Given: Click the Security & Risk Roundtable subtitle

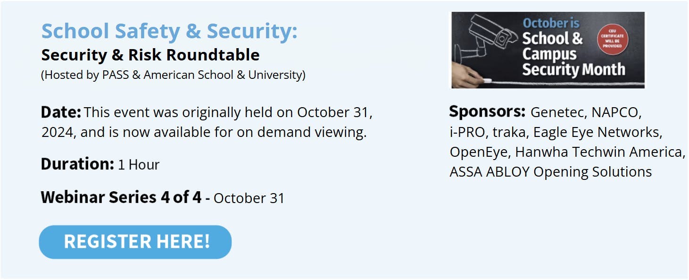Looking at the screenshot, I should 150,55.
